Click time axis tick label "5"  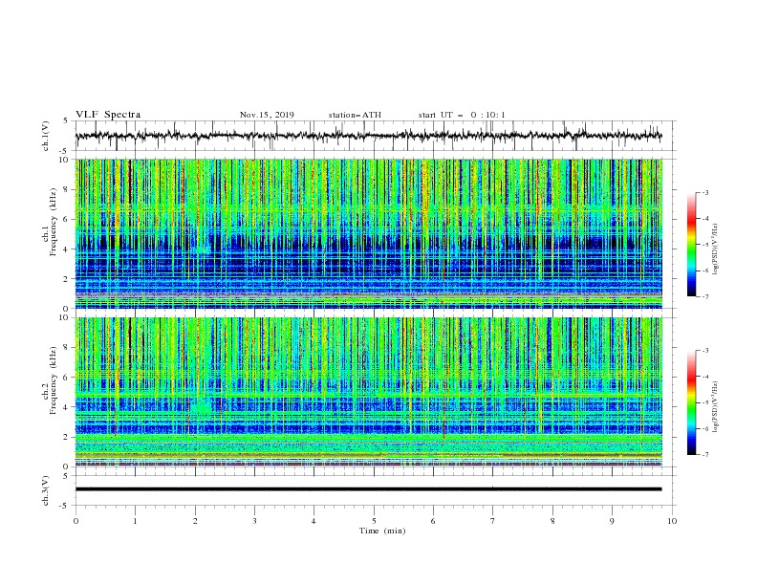pos(374,521)
